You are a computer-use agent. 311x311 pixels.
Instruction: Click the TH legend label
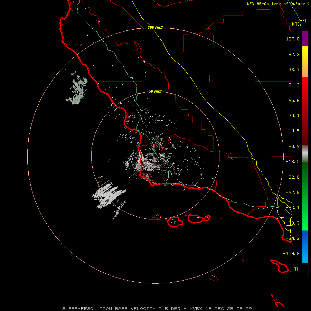(297, 269)
